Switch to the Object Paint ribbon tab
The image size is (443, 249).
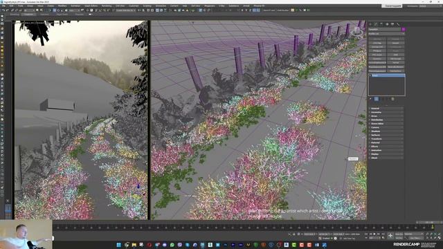[62, 15]
